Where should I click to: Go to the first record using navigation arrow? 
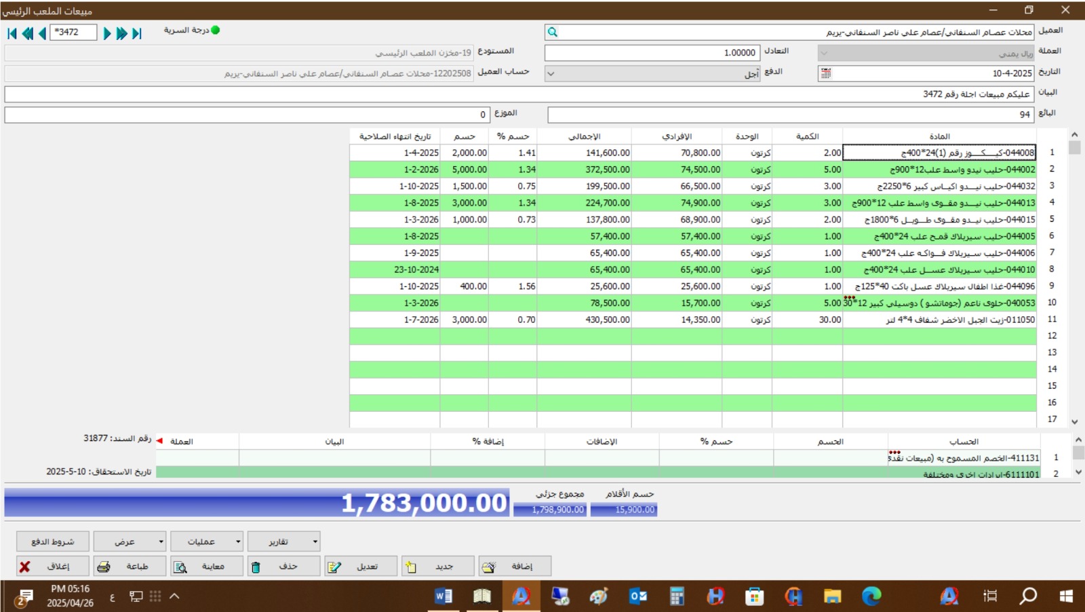(x=12, y=33)
